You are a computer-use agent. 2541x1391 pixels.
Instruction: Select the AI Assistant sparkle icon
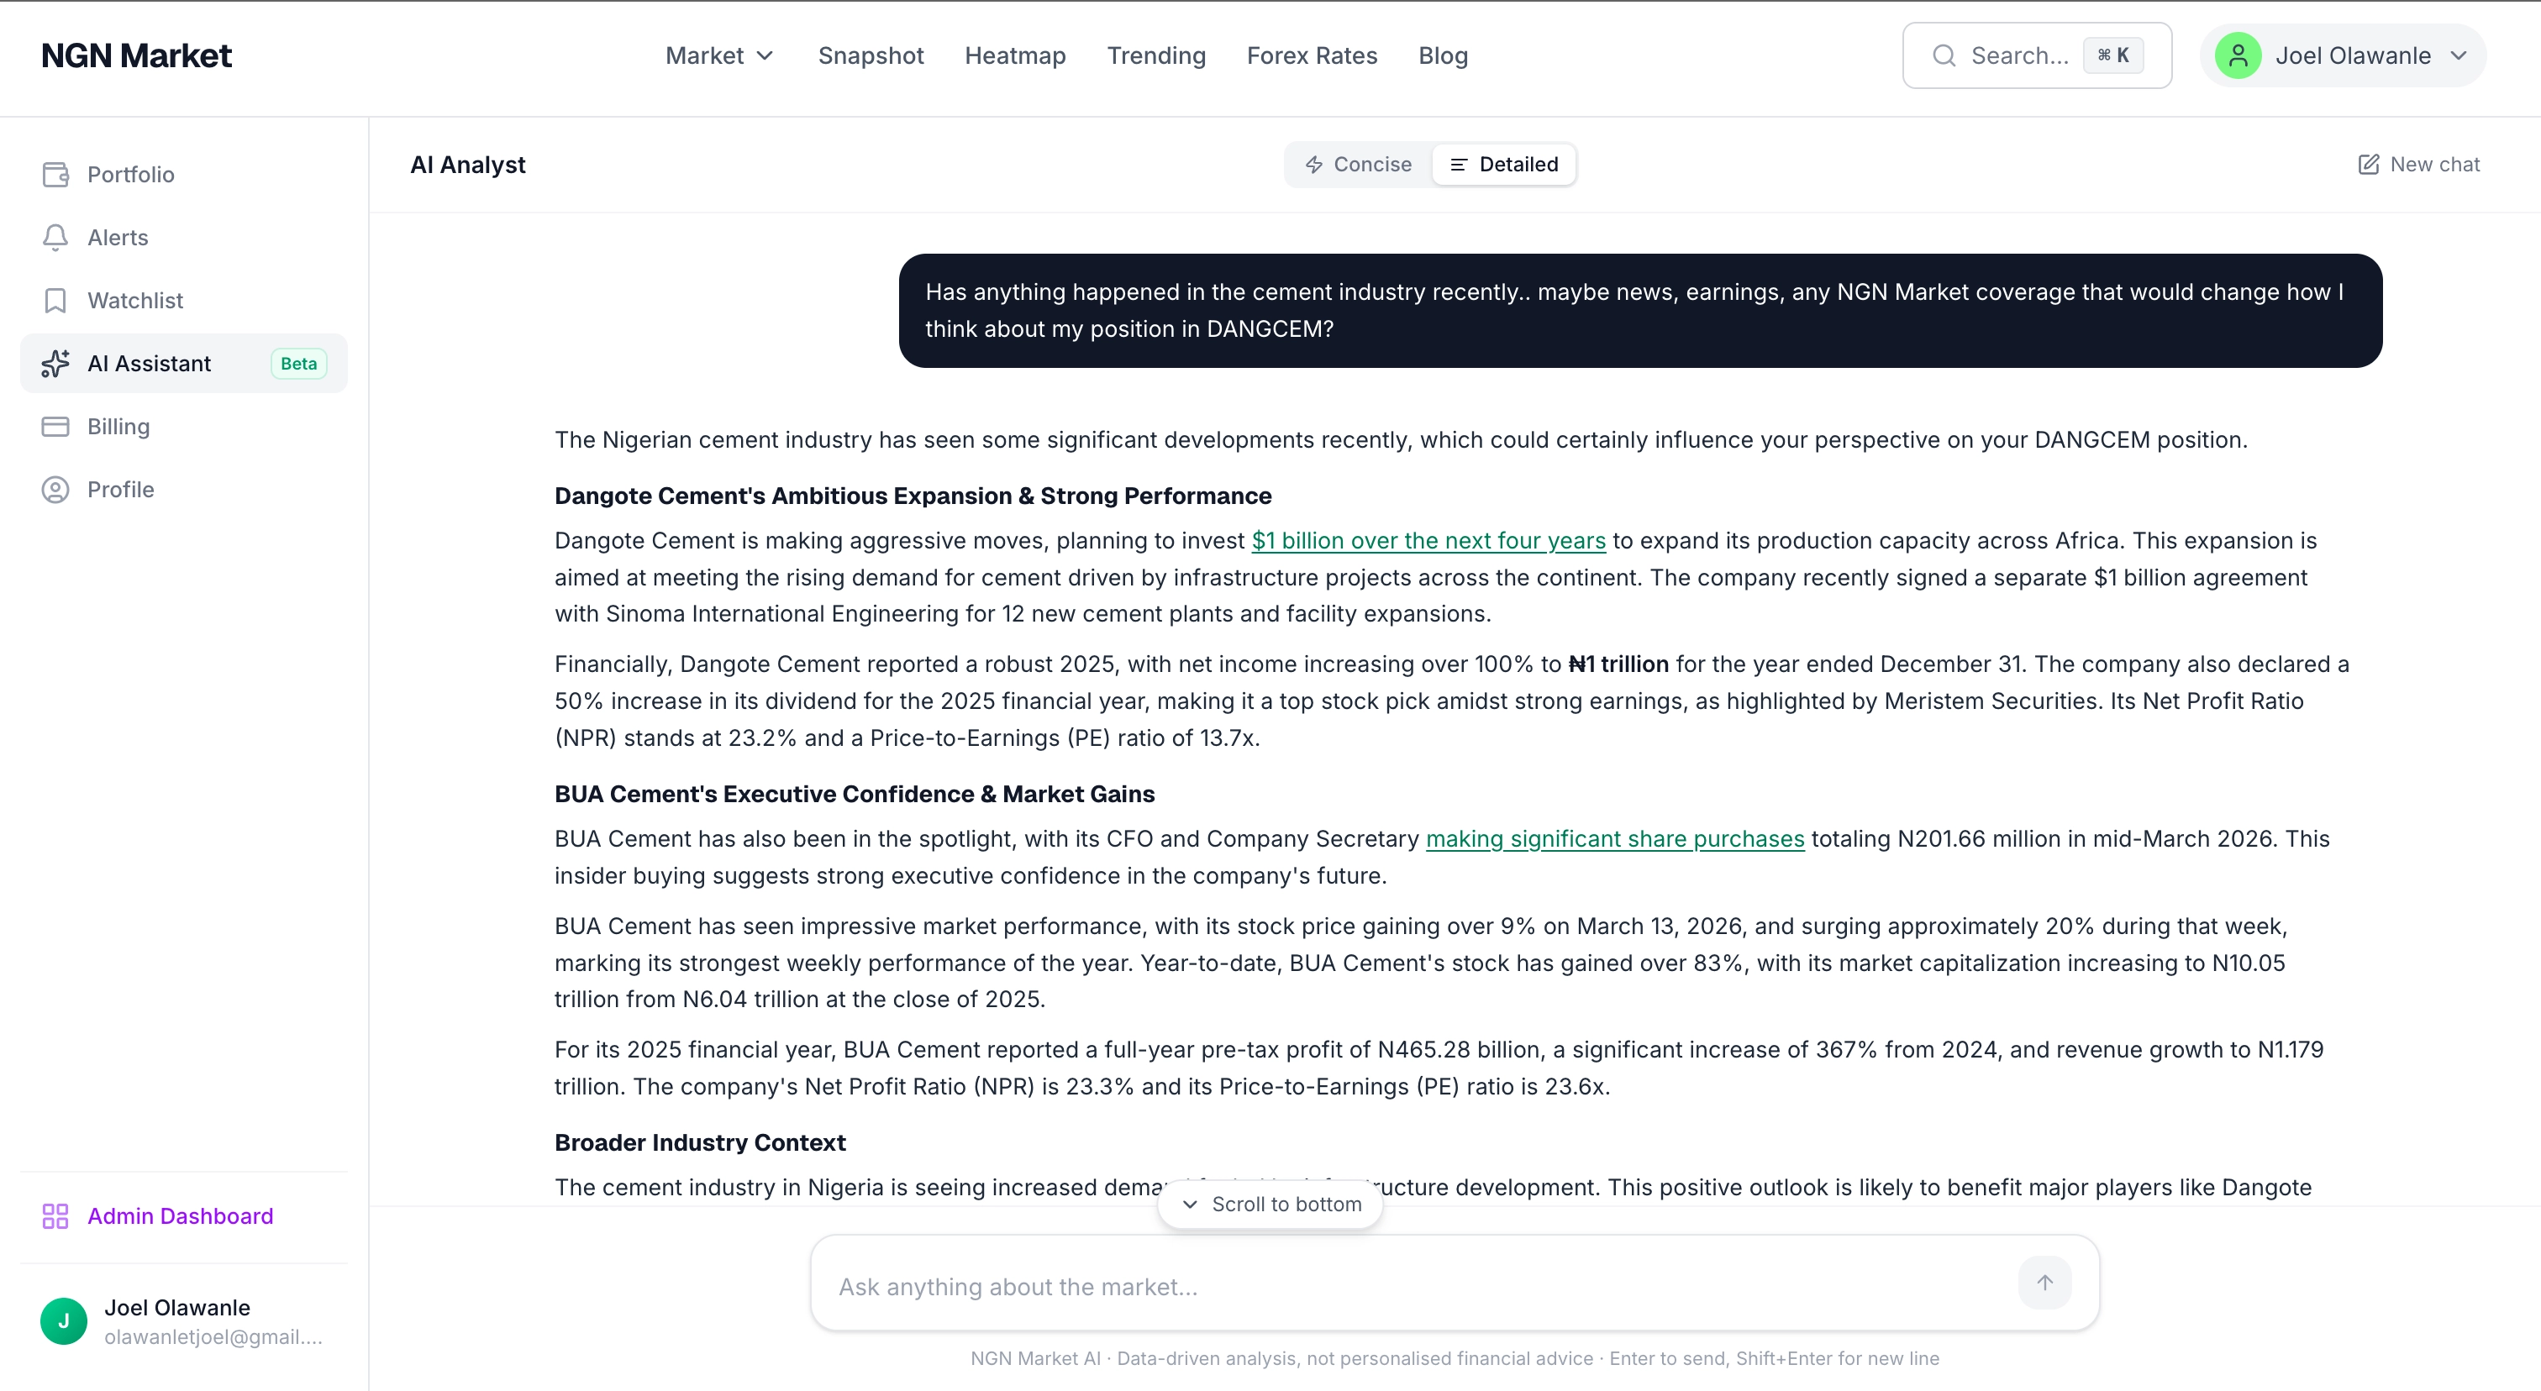55,363
